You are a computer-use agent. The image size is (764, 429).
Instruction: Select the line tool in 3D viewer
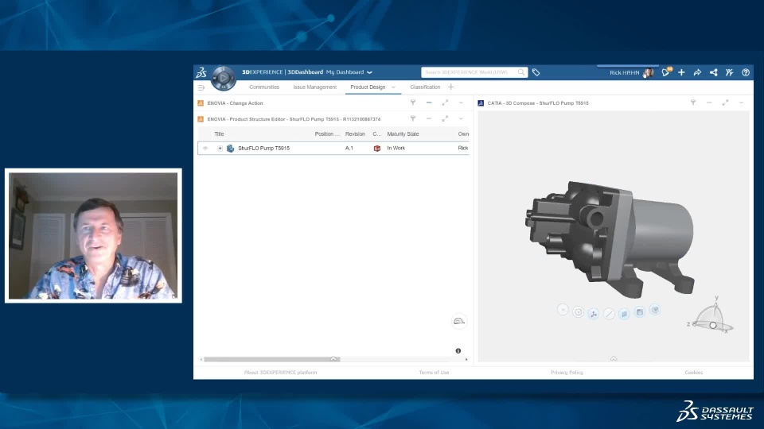click(609, 314)
